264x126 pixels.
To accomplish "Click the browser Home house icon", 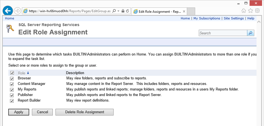I will [244, 11].
